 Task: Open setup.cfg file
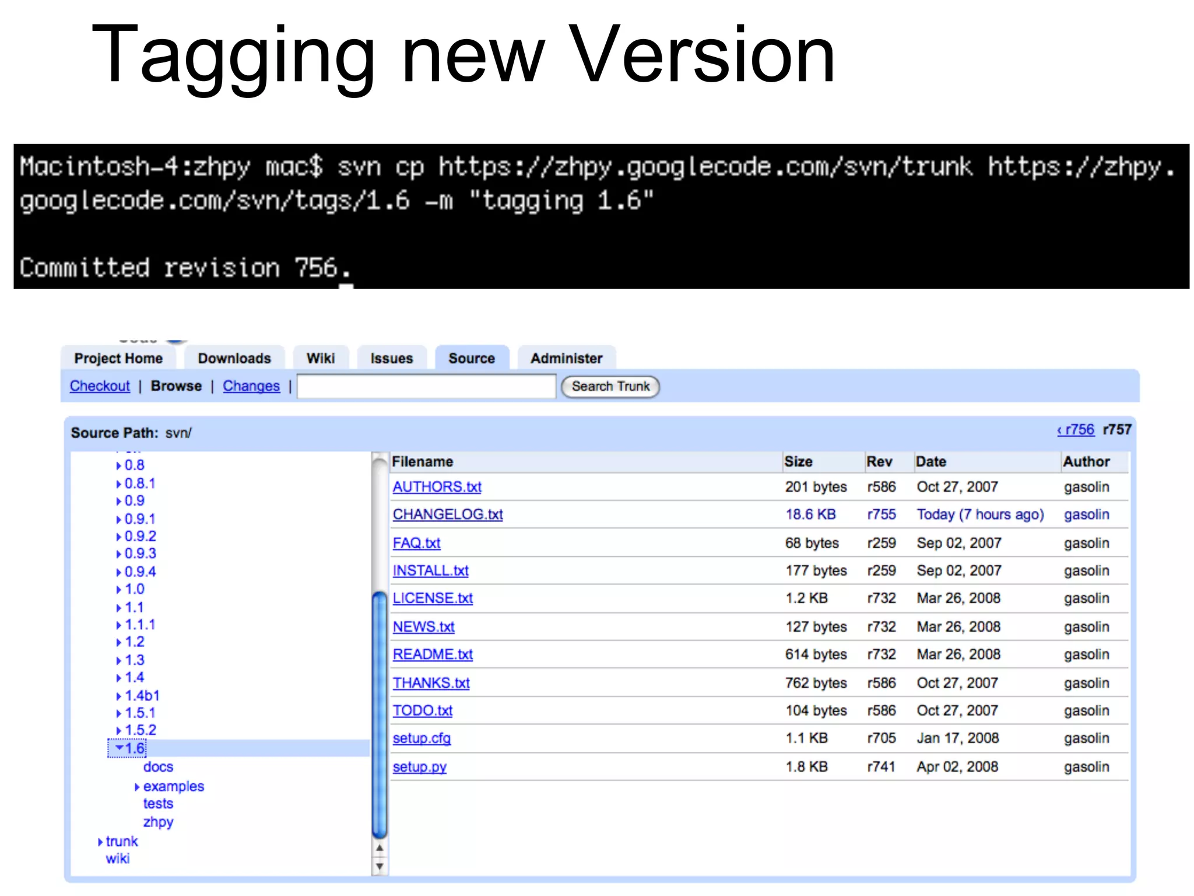pos(422,738)
